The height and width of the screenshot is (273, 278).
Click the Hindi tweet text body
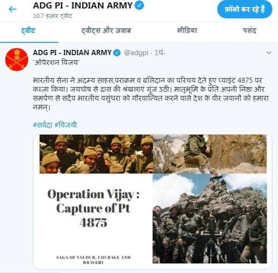[151, 94]
